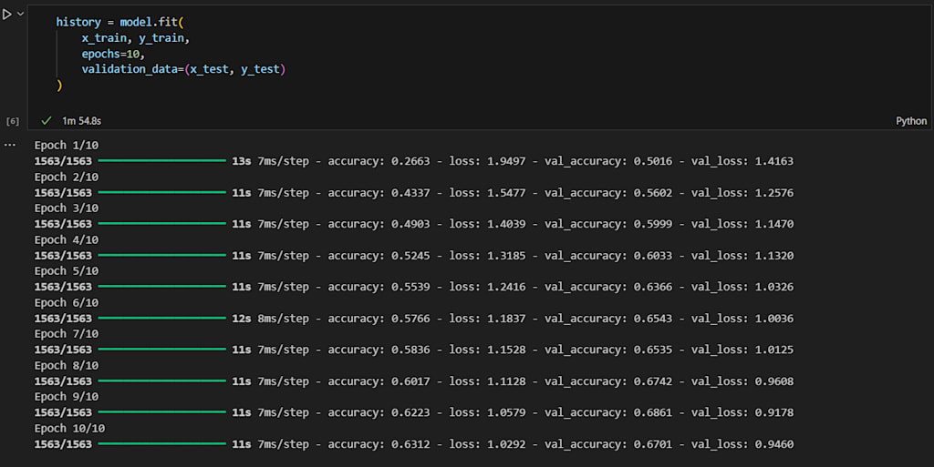Image resolution: width=934 pixels, height=467 pixels.
Task: Click the closing parenthesis code line
Action: [x=59, y=86]
